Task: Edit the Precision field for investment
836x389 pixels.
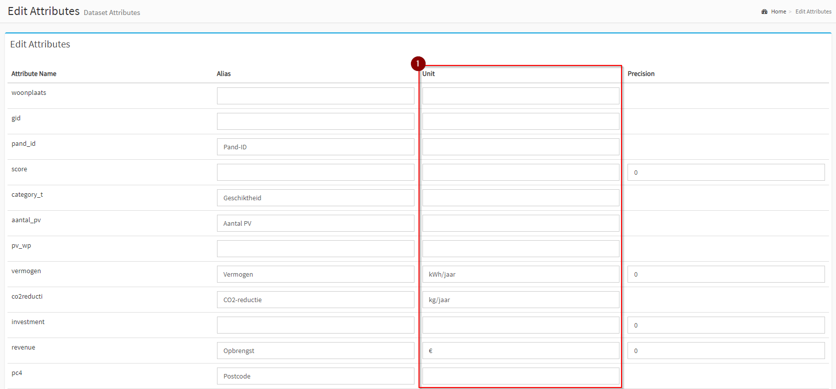Action: point(726,325)
